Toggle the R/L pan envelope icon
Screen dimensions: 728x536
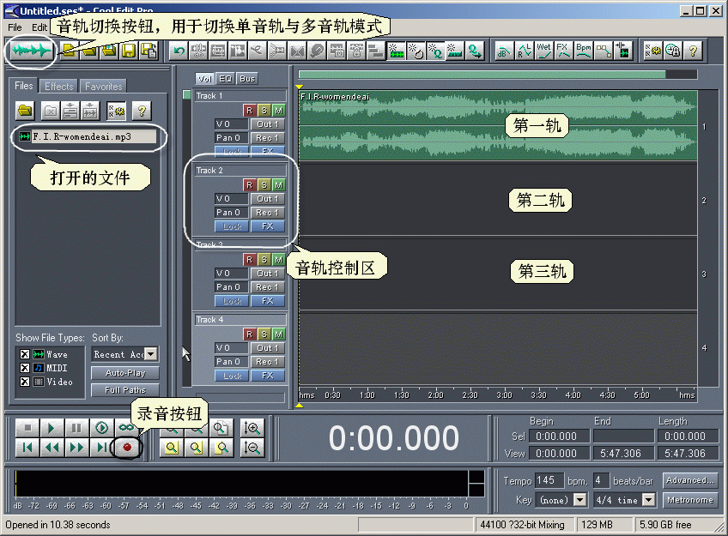[x=525, y=51]
